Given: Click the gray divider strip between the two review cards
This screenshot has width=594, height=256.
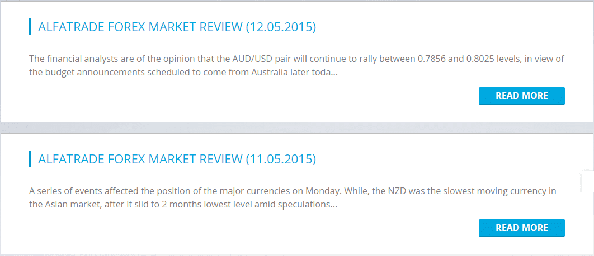Looking at the screenshot, I should (x=296, y=128).
